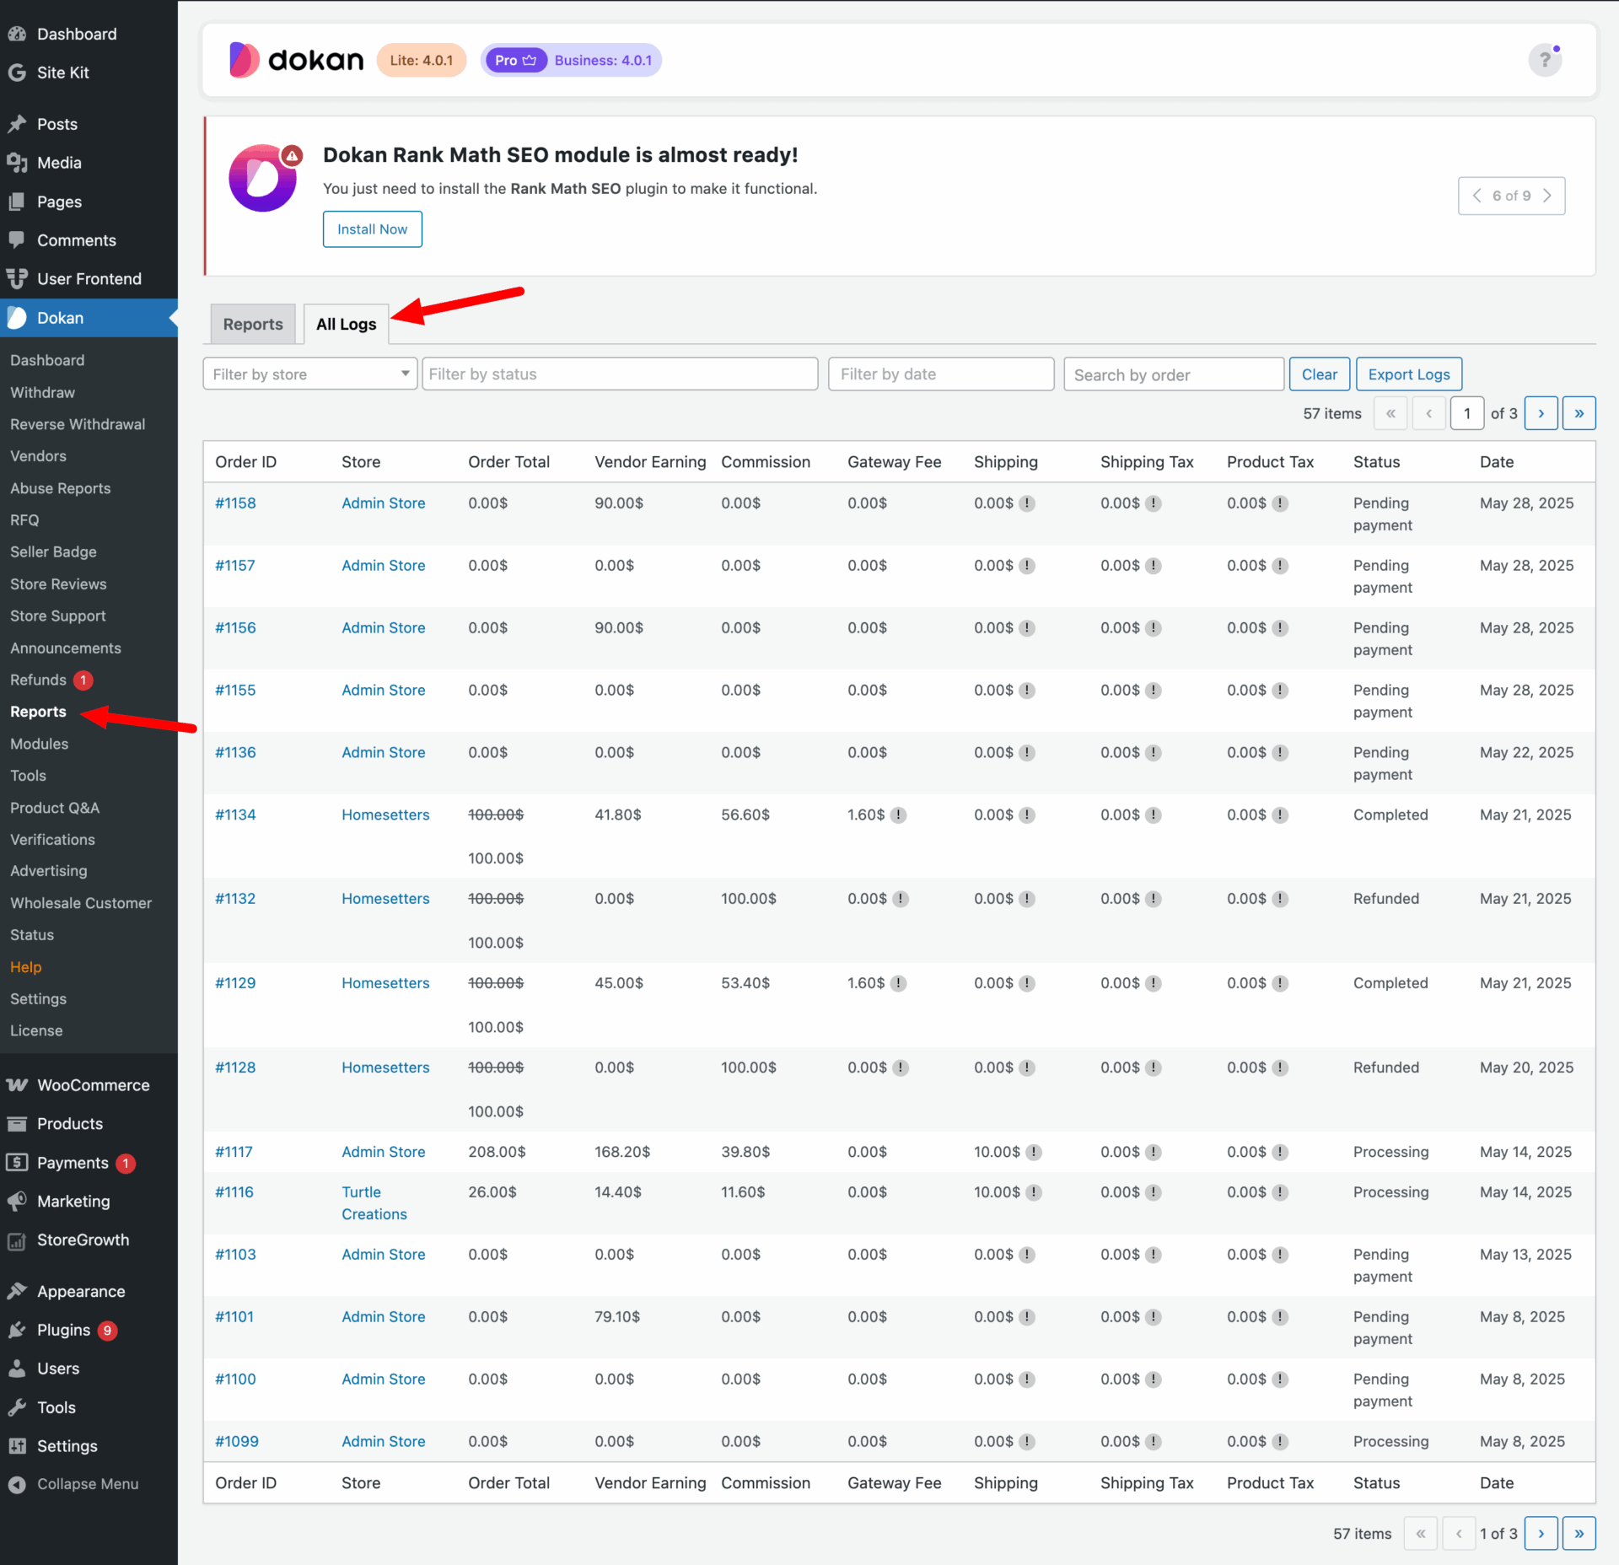1619x1565 pixels.
Task: Go to previous notice in 6 of 9
Action: 1476,196
